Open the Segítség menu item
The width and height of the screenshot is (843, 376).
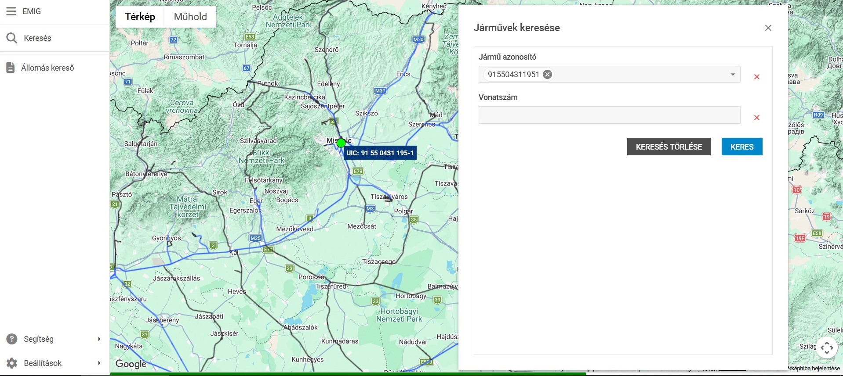coord(39,339)
